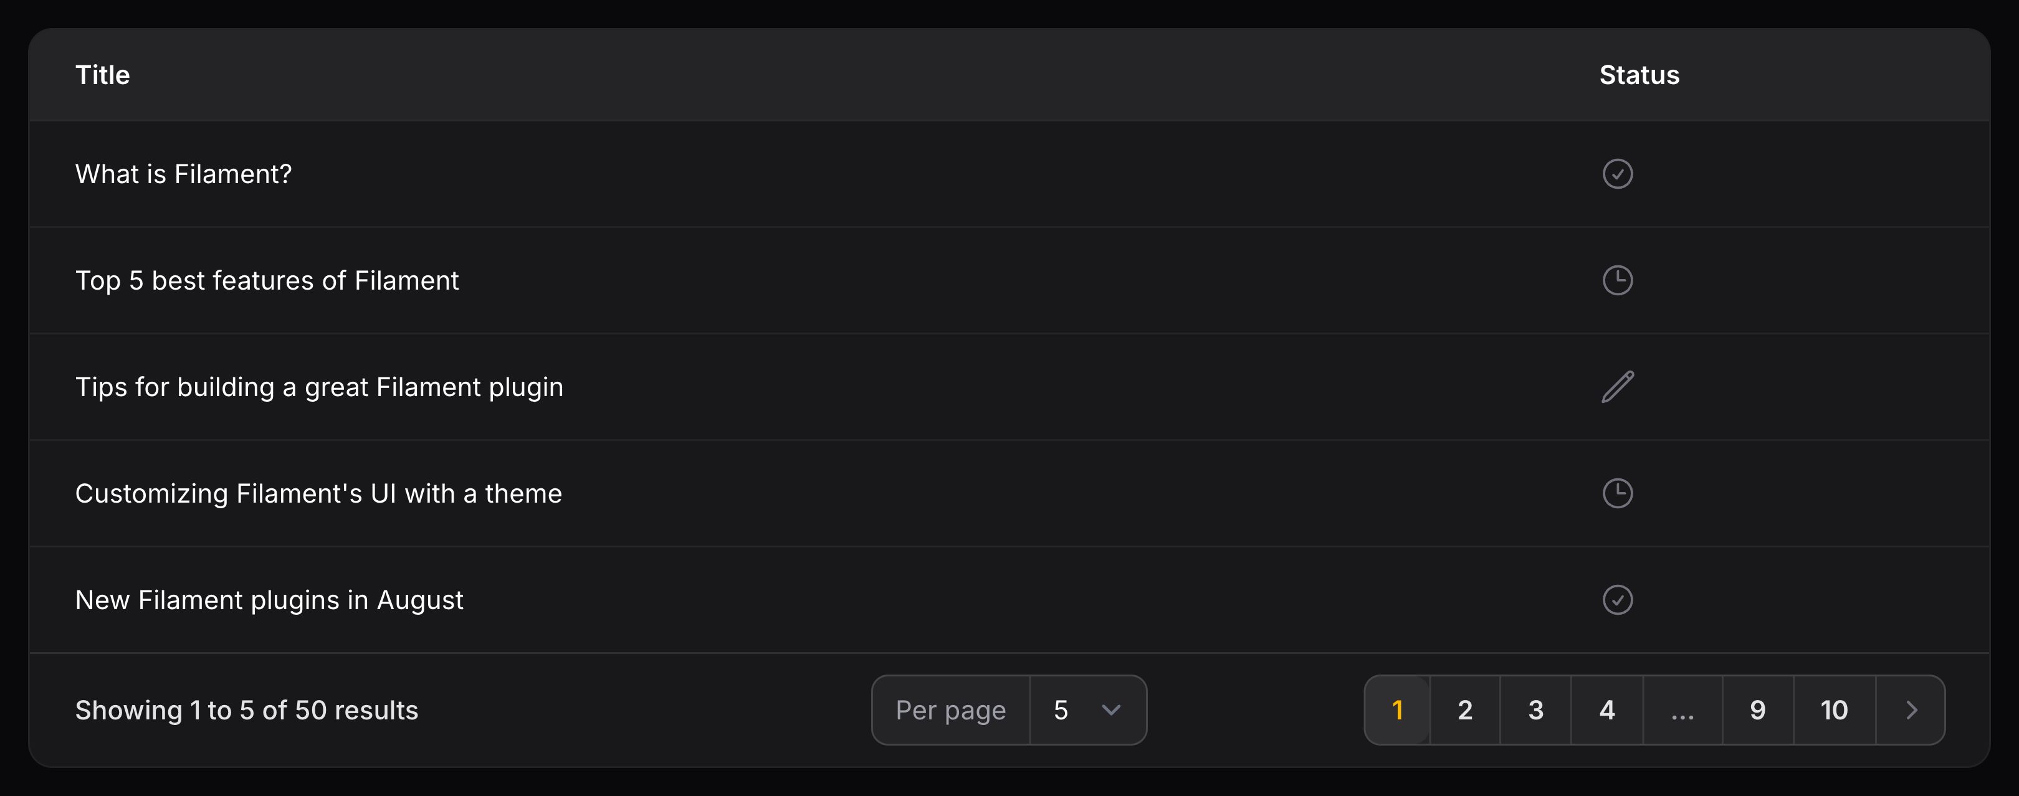Viewport: 2019px width, 796px height.
Task: Click the check status icon for "What is Filament?"
Action: pyautogui.click(x=1618, y=174)
